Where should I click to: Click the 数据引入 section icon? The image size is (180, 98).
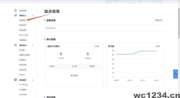[15, 15]
